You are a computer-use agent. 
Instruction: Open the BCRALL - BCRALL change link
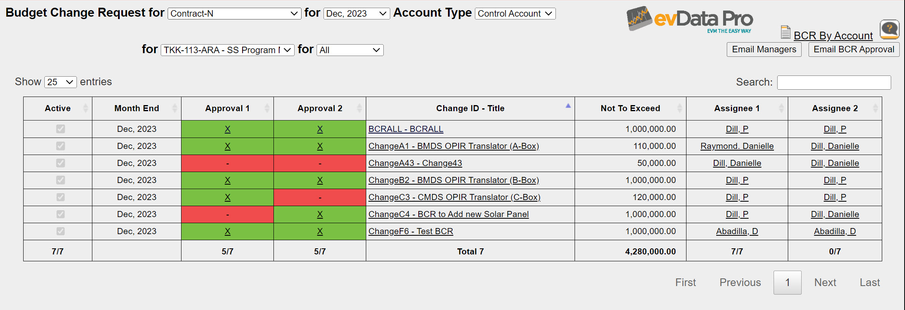tap(406, 129)
